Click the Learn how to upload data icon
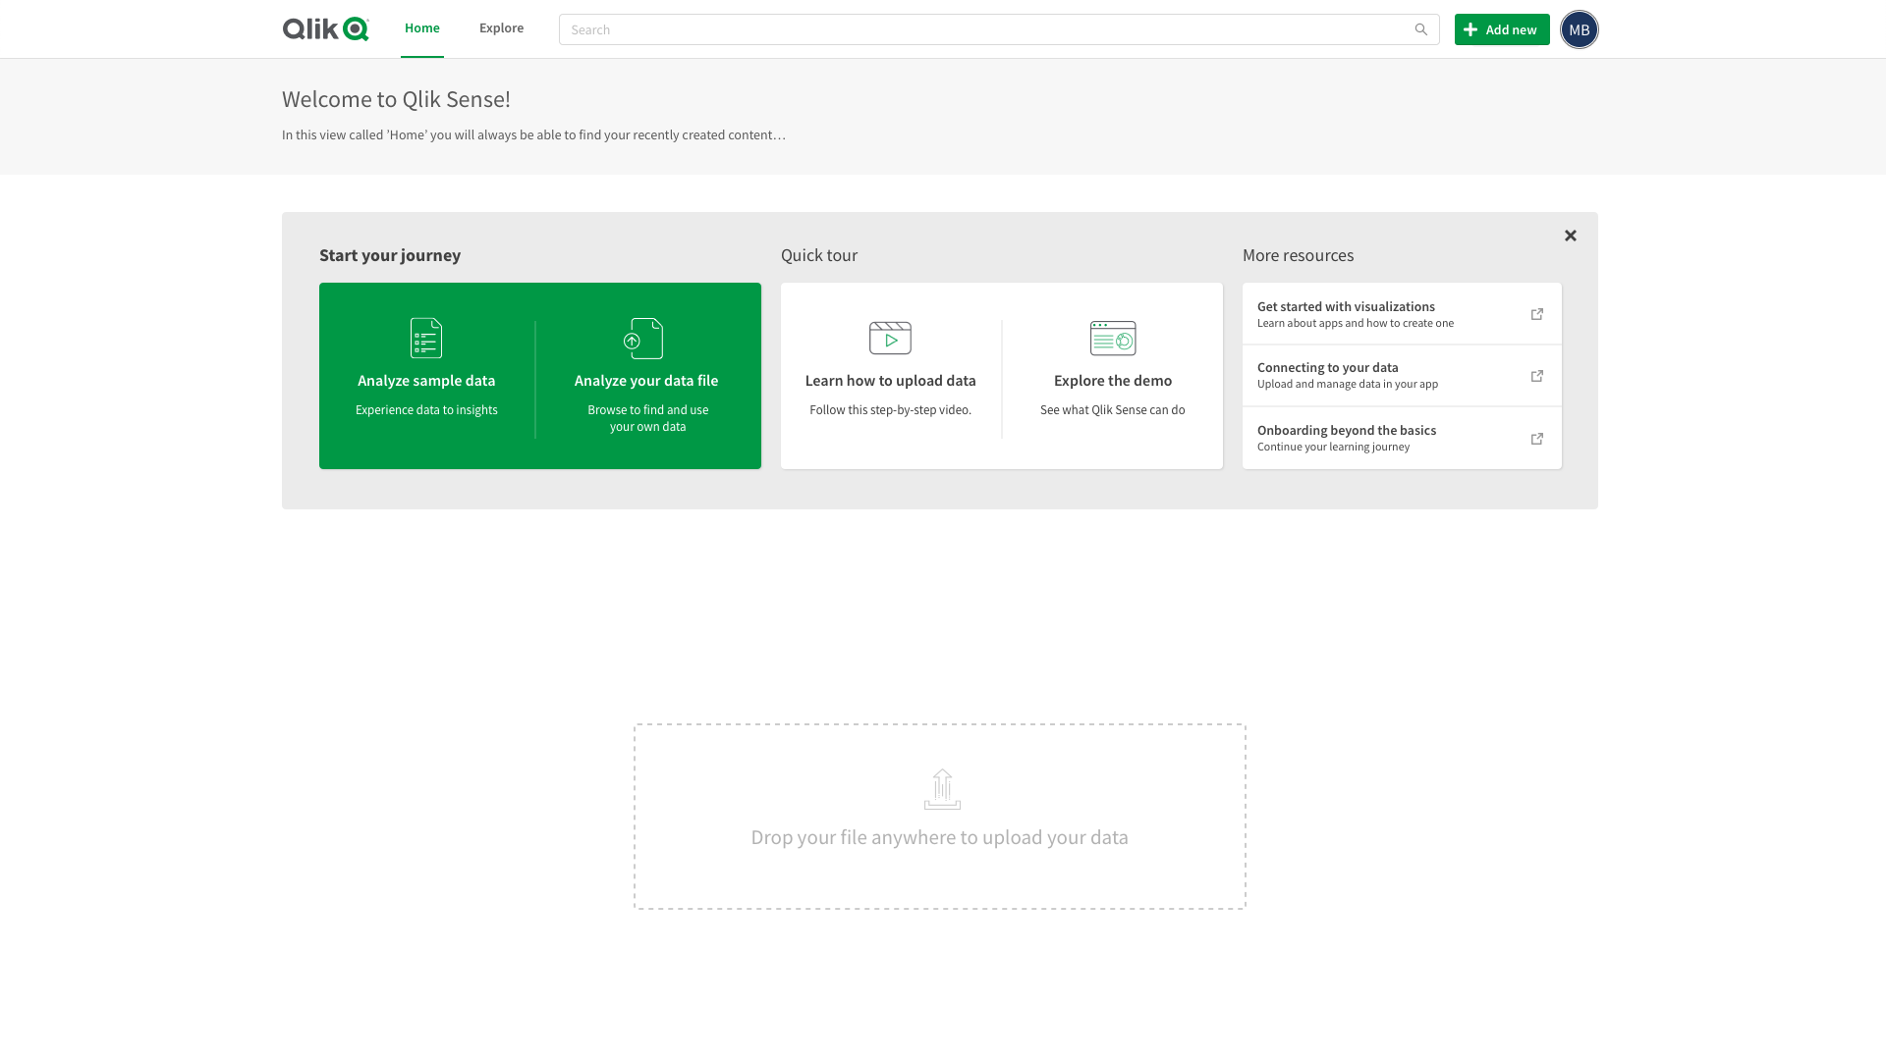The height and width of the screenshot is (1060, 1886). coord(890,338)
